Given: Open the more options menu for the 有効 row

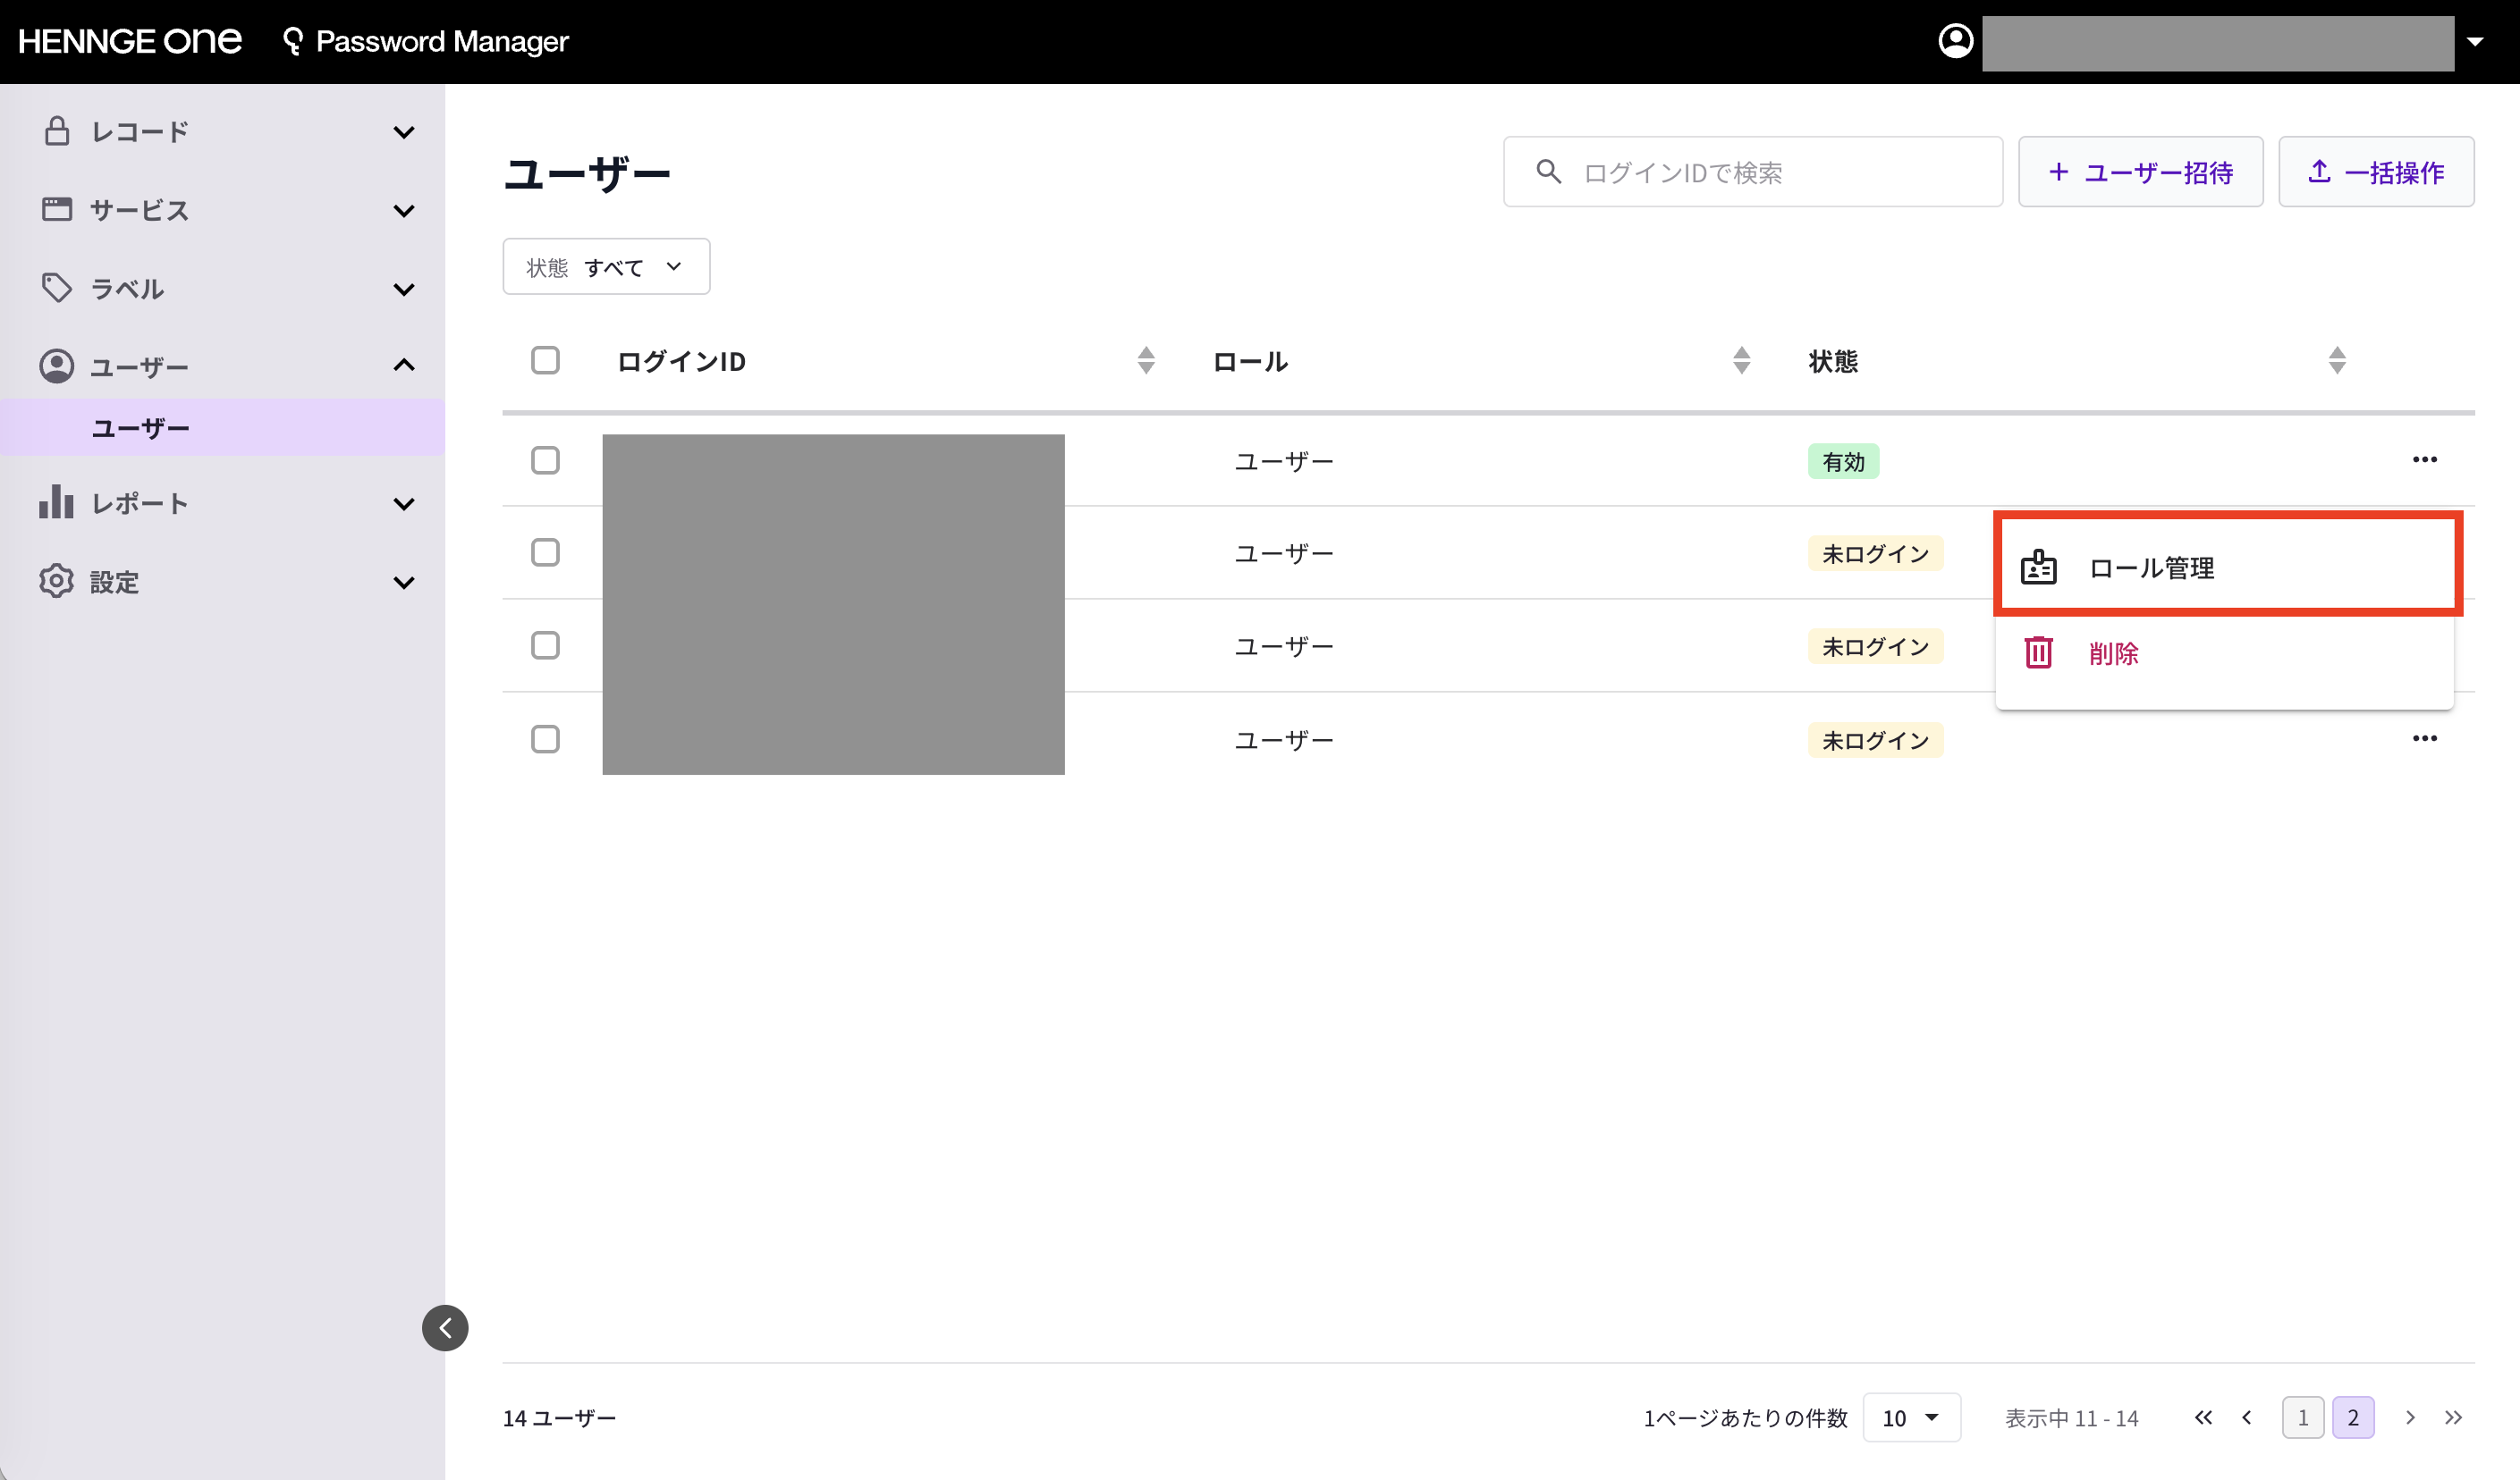Looking at the screenshot, I should [x=2424, y=459].
